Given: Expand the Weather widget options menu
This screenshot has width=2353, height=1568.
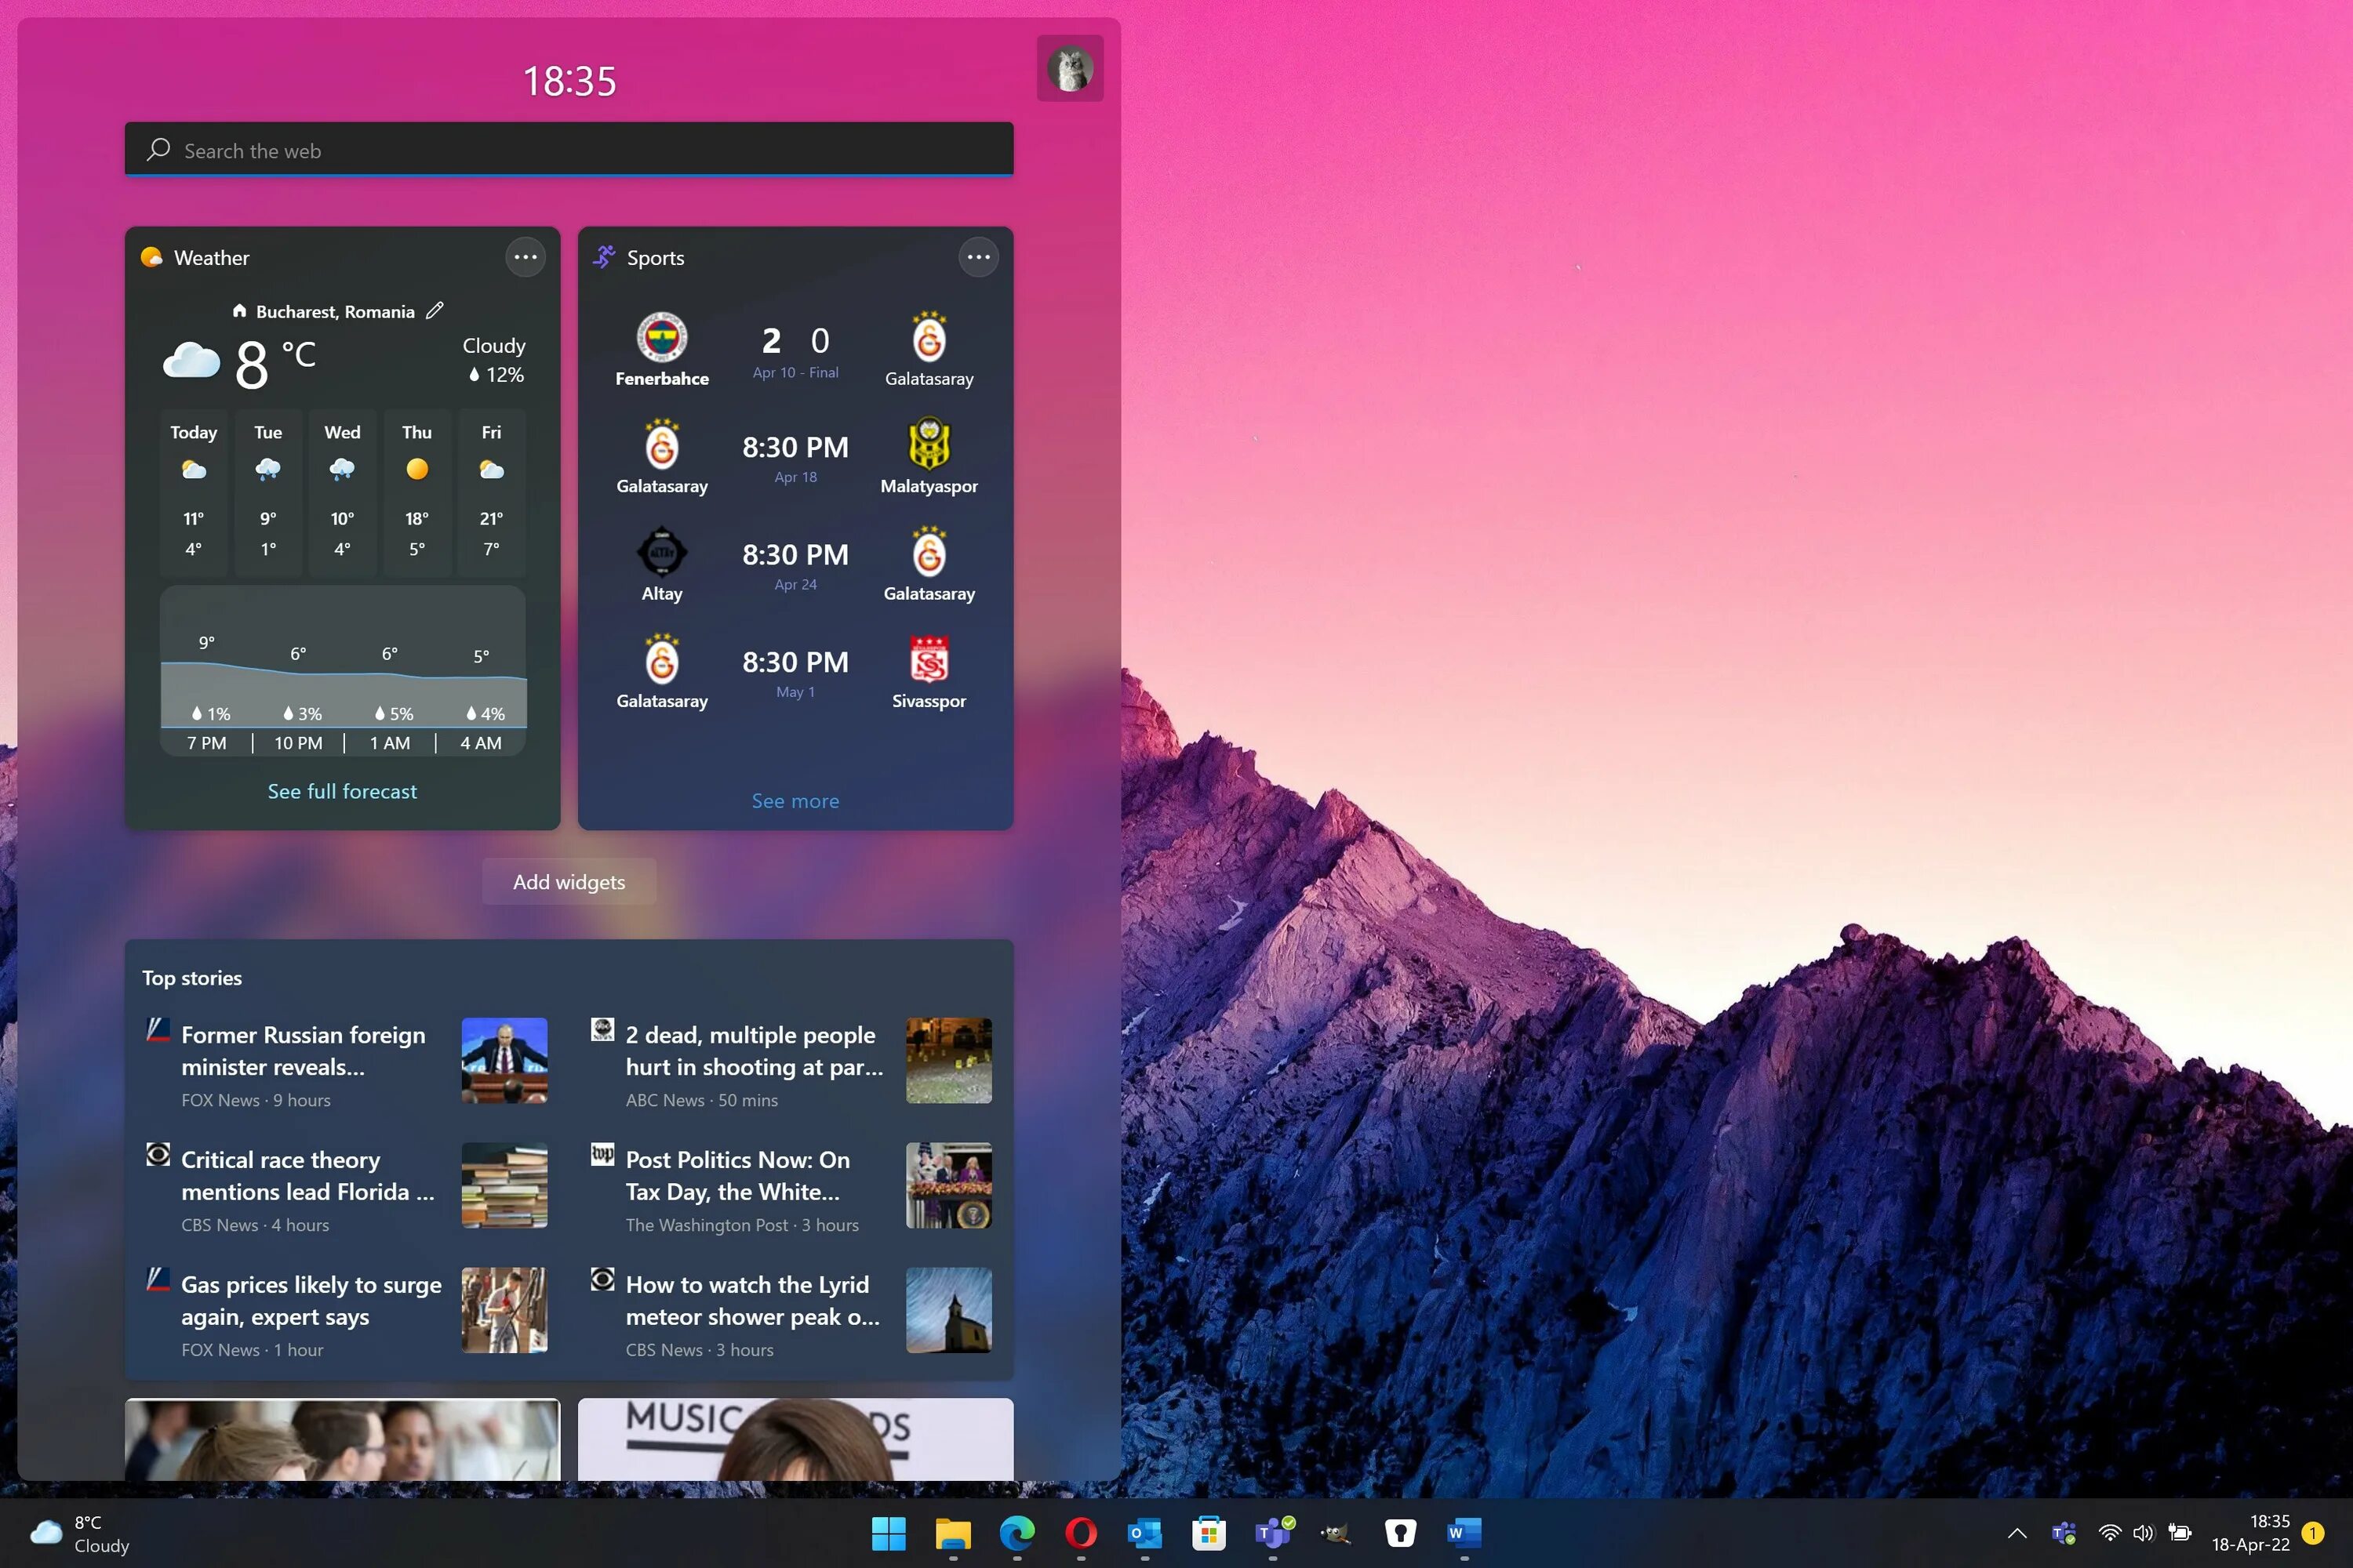Looking at the screenshot, I should click(x=526, y=256).
